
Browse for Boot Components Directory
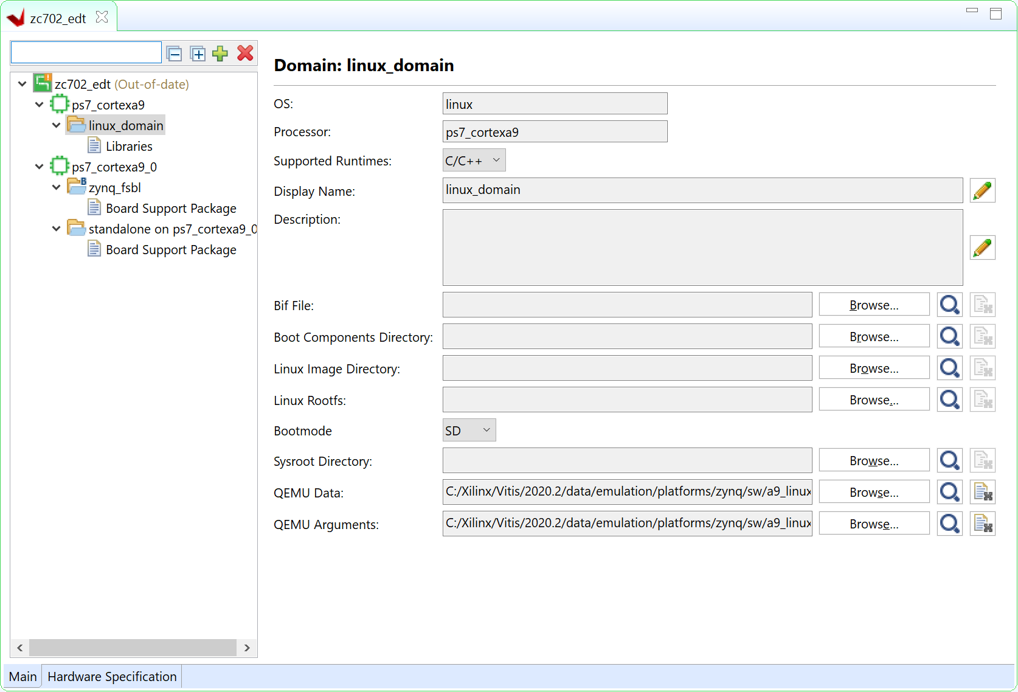pyautogui.click(x=874, y=336)
